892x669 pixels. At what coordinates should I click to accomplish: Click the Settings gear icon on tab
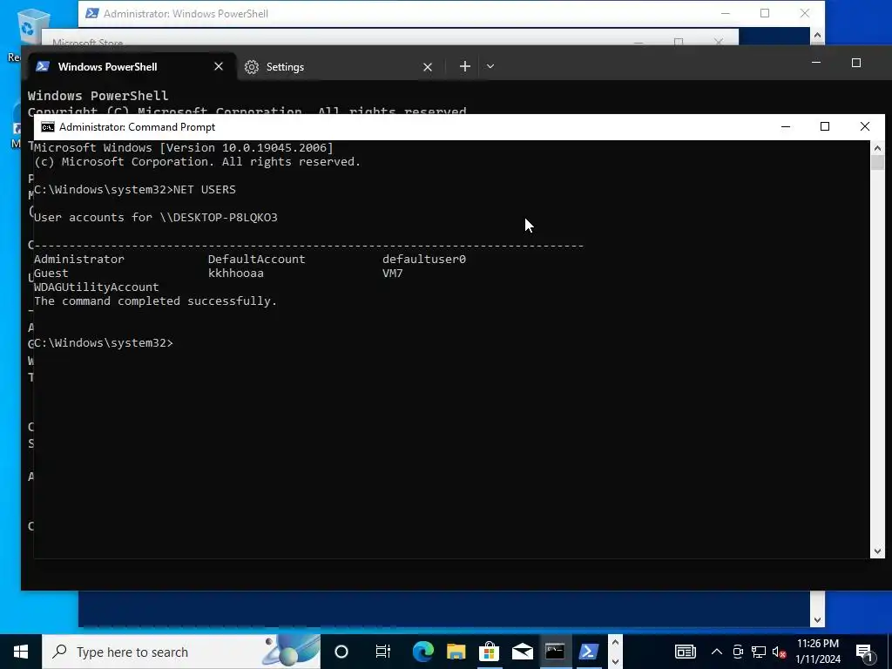tap(252, 67)
